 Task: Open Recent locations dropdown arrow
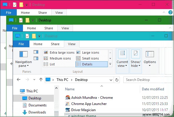tap(34, 80)
